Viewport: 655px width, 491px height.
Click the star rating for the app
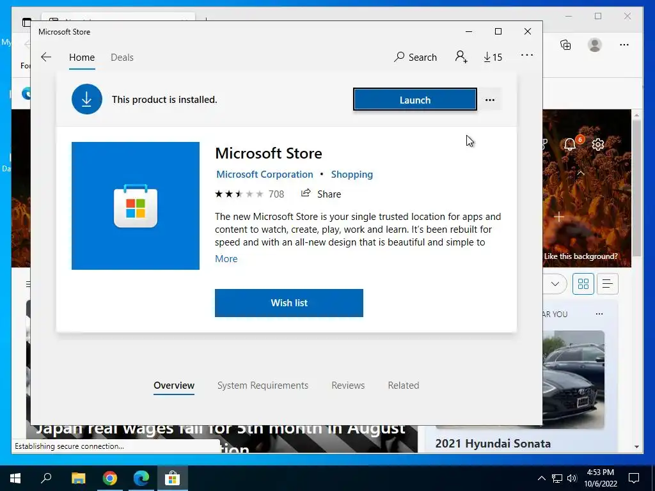pyautogui.click(x=239, y=194)
